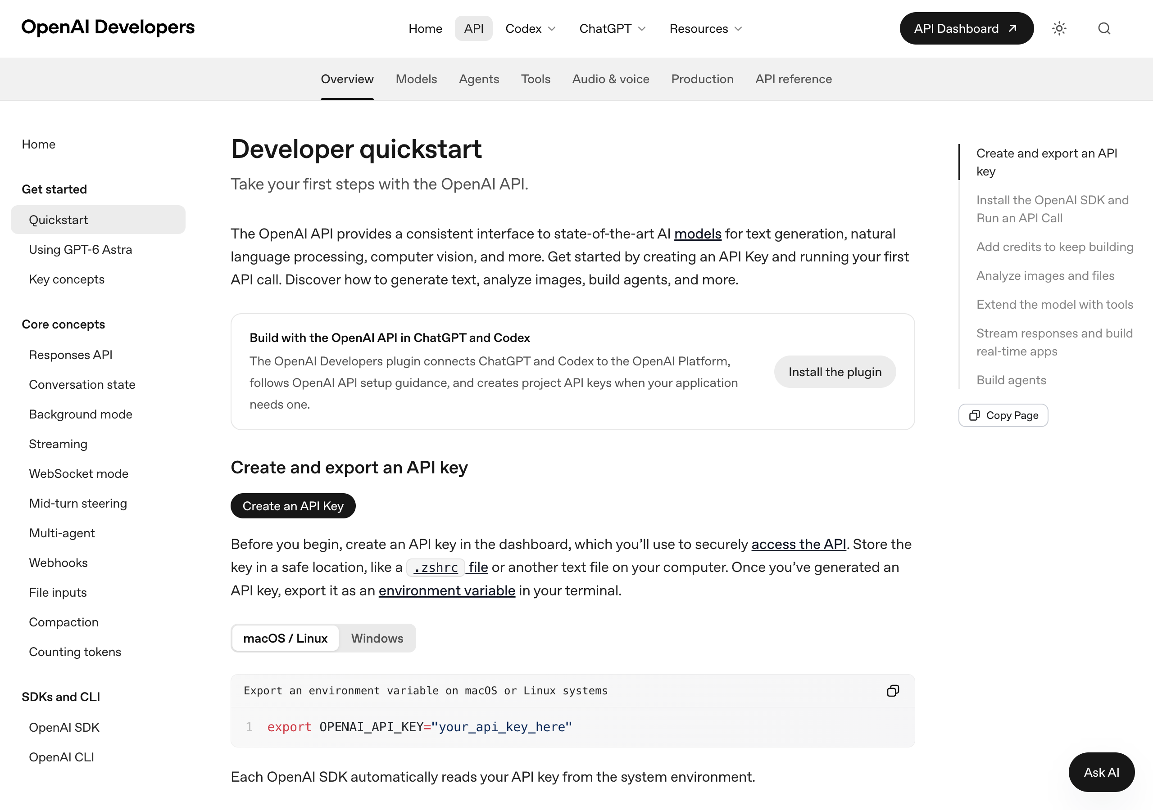Open Compaction in sidebar
Image resolution: width=1153 pixels, height=810 pixels.
(x=64, y=622)
